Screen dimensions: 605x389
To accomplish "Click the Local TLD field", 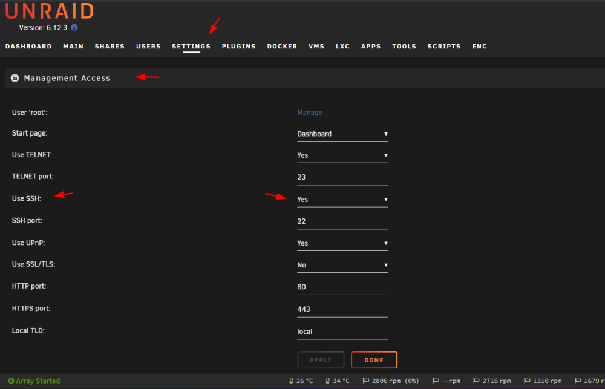I will click(x=342, y=332).
